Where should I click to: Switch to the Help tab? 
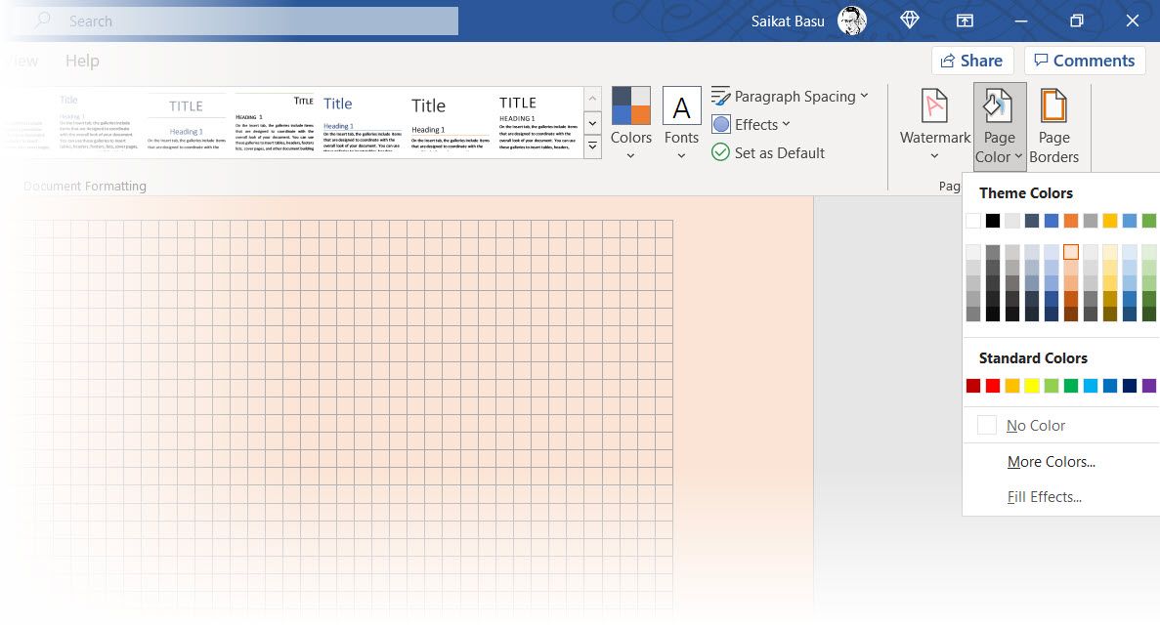pyautogui.click(x=82, y=60)
